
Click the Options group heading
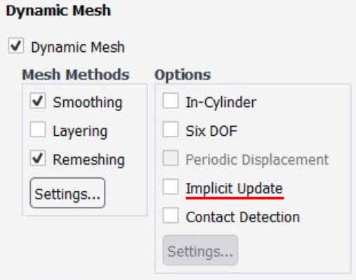click(183, 75)
